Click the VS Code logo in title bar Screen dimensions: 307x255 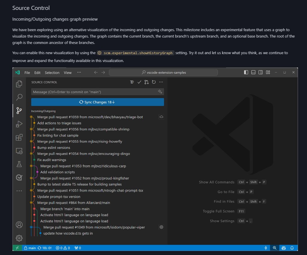(x=17, y=72)
